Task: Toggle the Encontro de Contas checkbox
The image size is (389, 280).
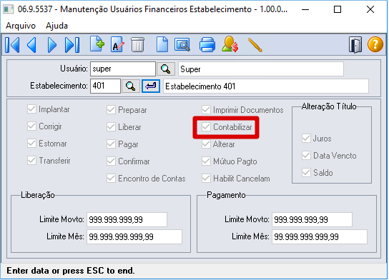Action: (111, 178)
